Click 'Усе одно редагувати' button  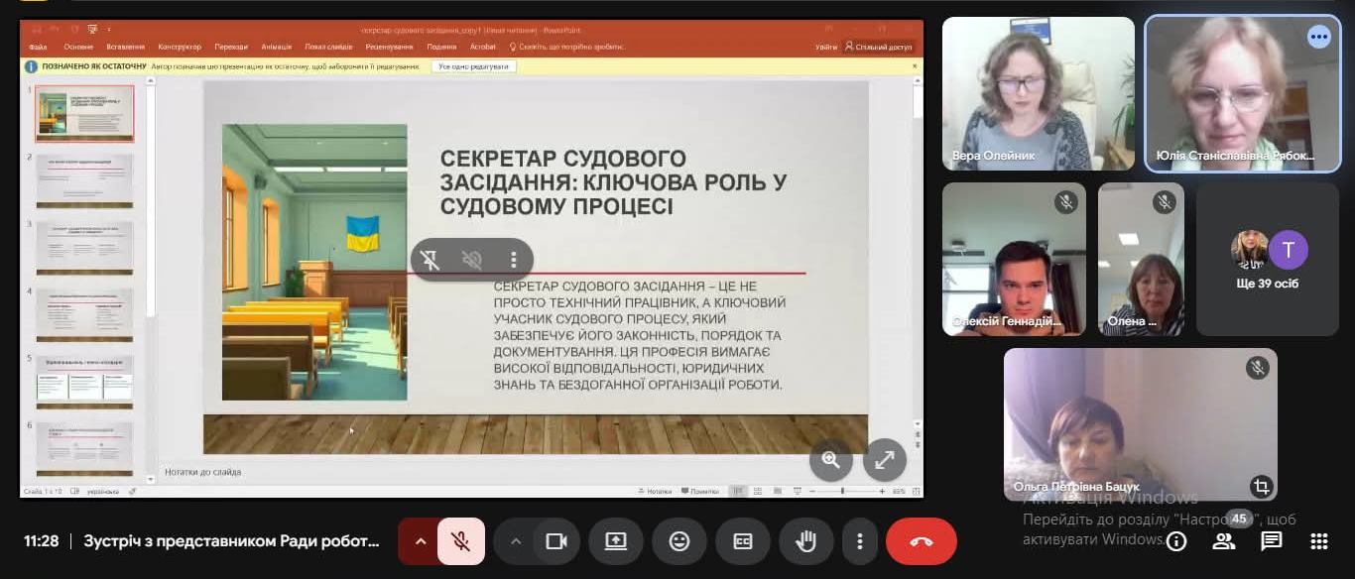(474, 66)
